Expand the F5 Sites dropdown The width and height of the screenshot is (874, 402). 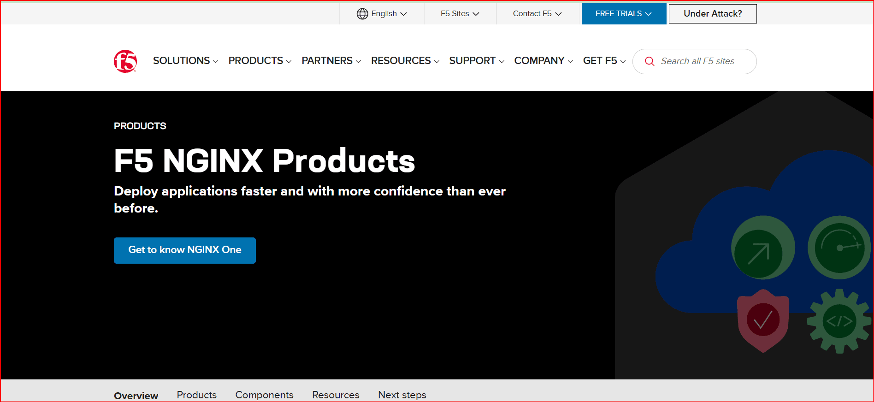tap(460, 14)
